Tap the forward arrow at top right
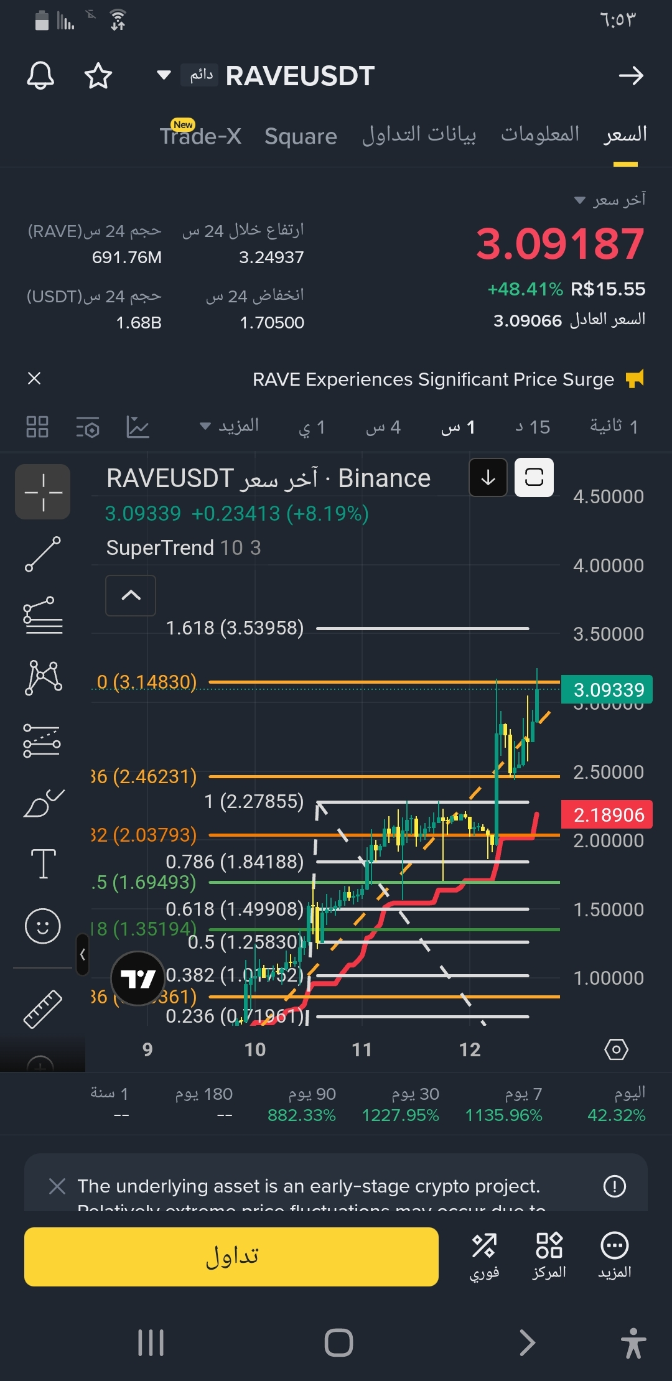 click(631, 76)
